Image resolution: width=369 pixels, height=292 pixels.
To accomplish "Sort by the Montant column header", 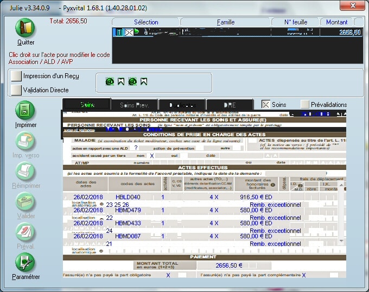I will (x=336, y=22).
